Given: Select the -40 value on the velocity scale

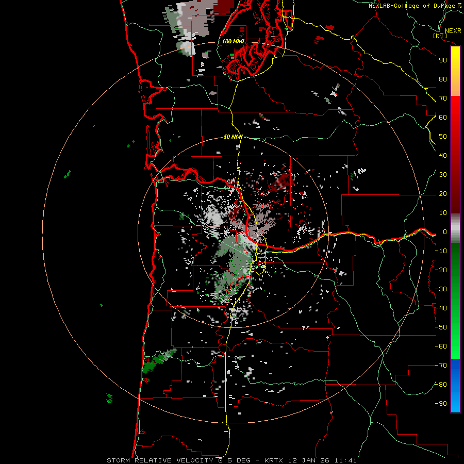Looking at the screenshot, I should tap(441, 308).
